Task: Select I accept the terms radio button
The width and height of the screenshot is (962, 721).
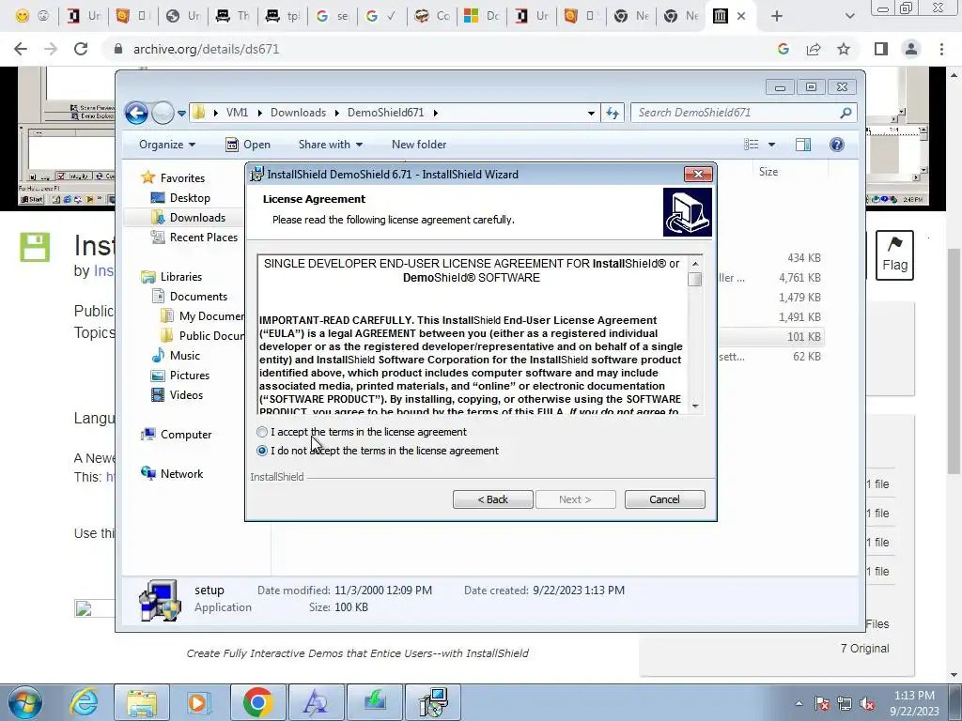Action: 262,432
